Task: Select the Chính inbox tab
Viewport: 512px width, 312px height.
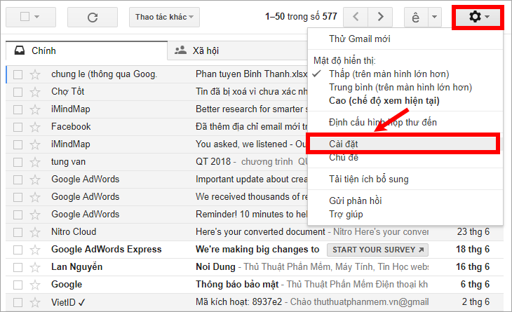Action: 86,50
